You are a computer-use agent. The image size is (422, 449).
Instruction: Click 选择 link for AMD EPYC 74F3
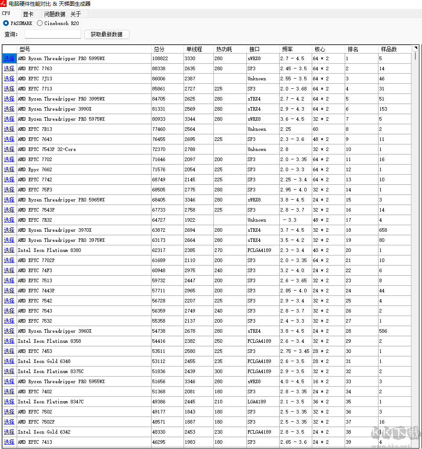9,270
